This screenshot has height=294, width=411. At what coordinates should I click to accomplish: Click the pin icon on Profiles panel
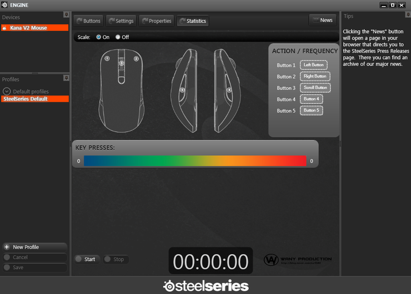click(x=66, y=78)
